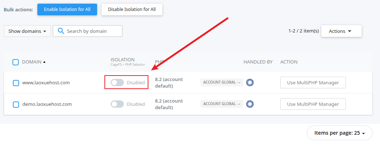Click Enable Isolation for All button
Image resolution: width=380 pixels, height=146 pixels.
point(67,9)
